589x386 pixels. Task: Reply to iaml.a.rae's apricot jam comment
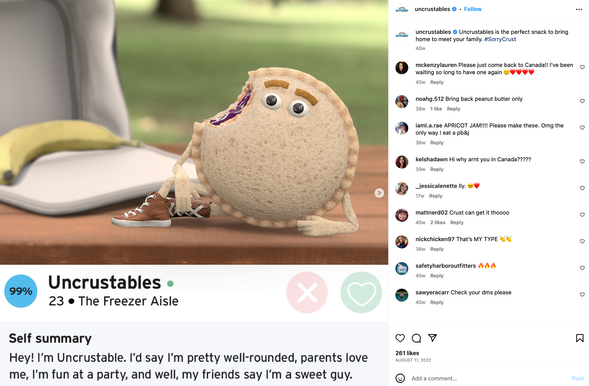point(437,143)
